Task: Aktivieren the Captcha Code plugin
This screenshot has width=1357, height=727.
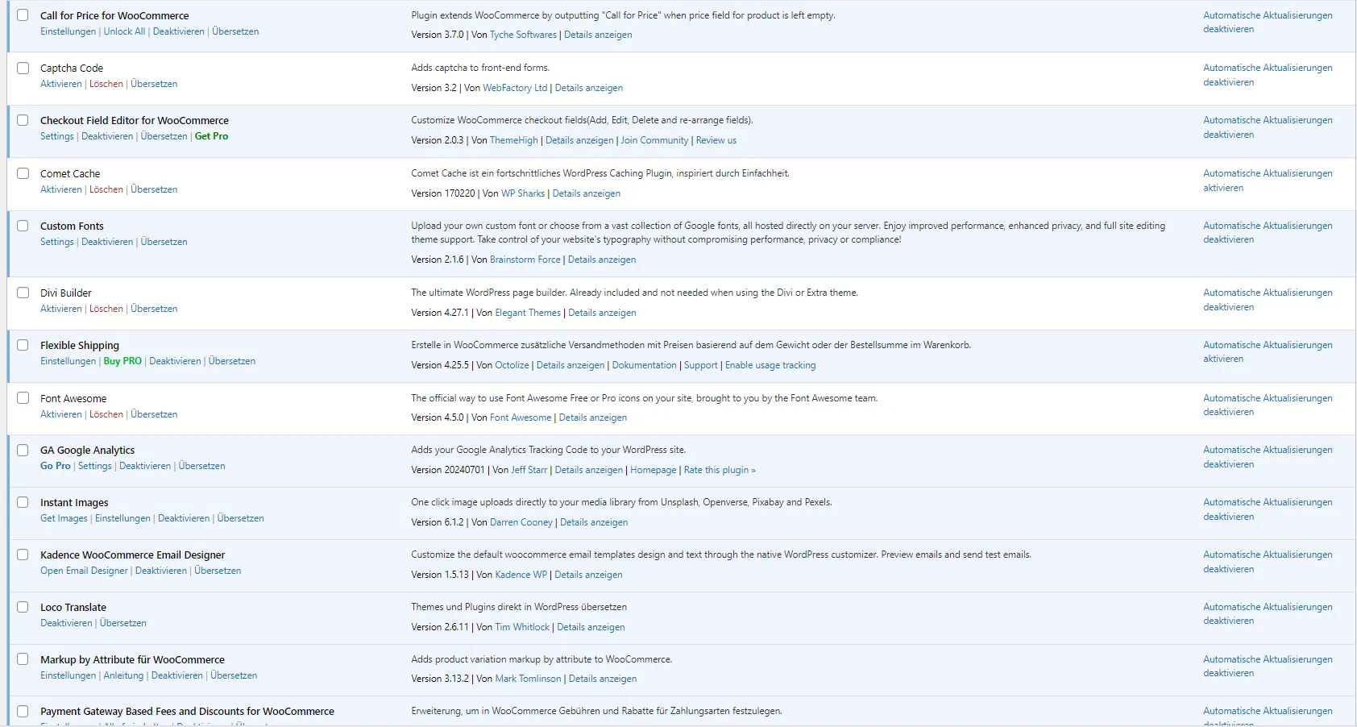Action: 61,84
